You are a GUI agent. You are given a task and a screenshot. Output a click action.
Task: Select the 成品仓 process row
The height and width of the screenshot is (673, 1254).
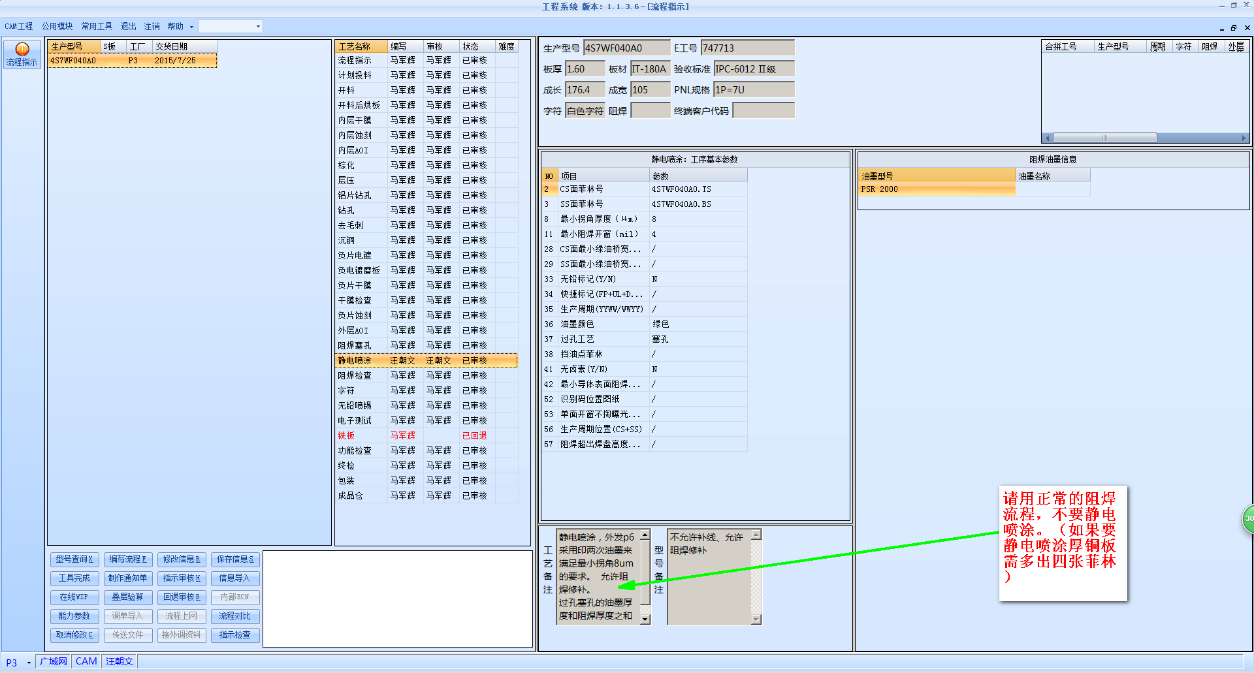point(426,495)
